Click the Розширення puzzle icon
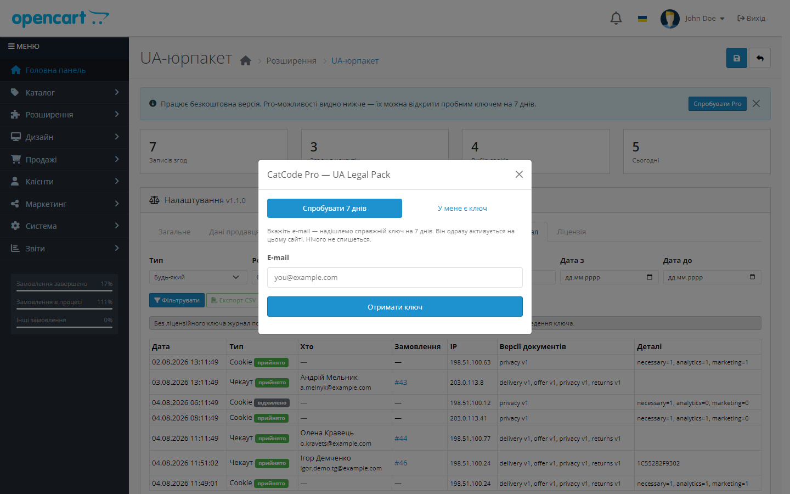 click(15, 115)
